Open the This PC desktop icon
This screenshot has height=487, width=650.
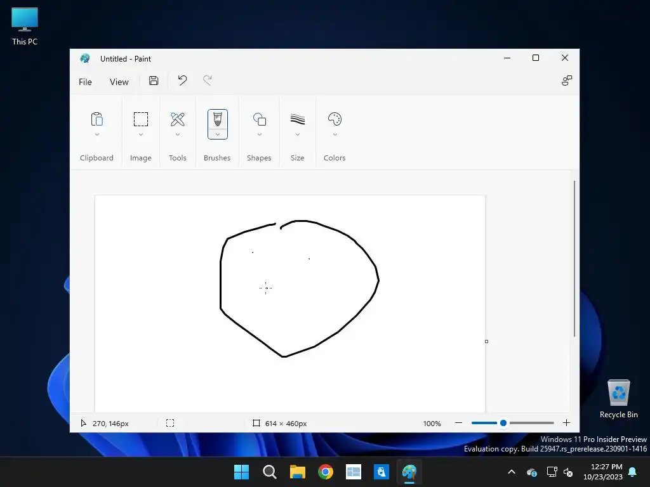(x=25, y=27)
